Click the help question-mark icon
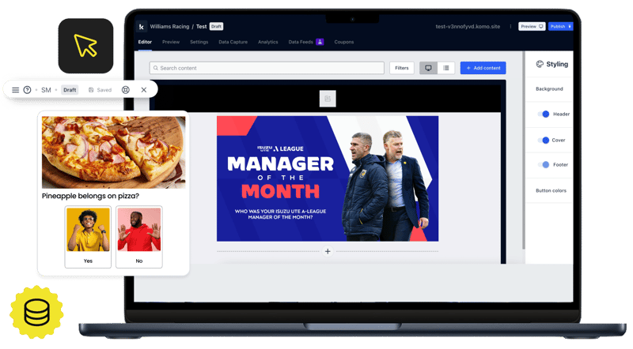This screenshot has width=633, height=349. (x=27, y=90)
